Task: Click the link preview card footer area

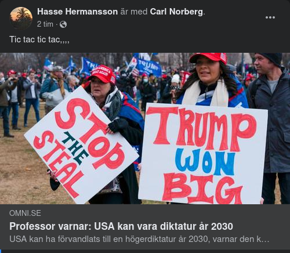Action: pos(145,227)
